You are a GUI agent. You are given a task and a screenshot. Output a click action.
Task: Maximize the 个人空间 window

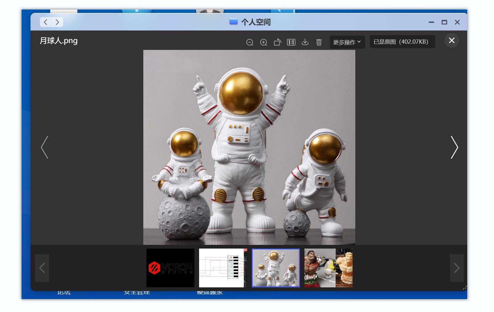tap(444, 22)
